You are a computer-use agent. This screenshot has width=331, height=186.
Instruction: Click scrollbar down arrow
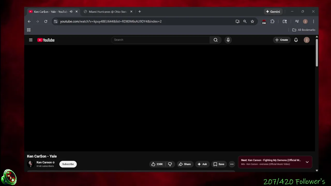[x=317, y=171]
